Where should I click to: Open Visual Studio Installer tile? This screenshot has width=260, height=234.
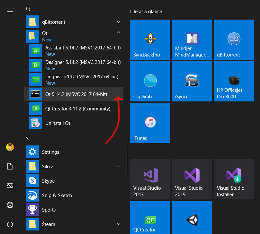point(234,179)
